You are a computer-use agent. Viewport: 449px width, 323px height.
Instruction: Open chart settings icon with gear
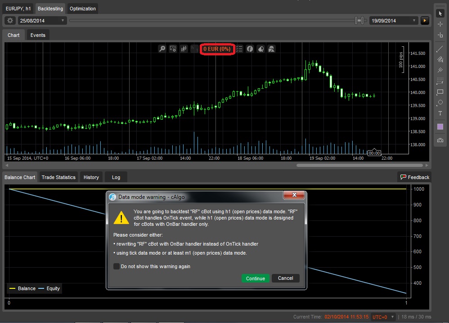pos(173,49)
